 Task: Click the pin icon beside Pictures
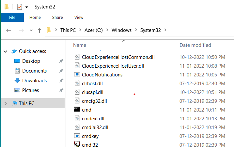pos(61,90)
